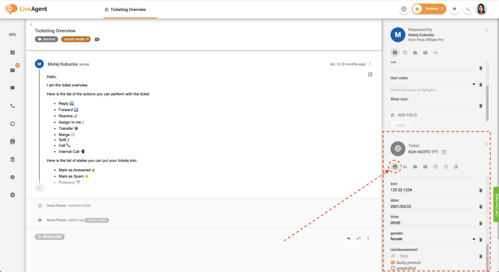Click the reply arrow icon under ticket
This screenshot has height=272, width=499.
tap(349, 238)
